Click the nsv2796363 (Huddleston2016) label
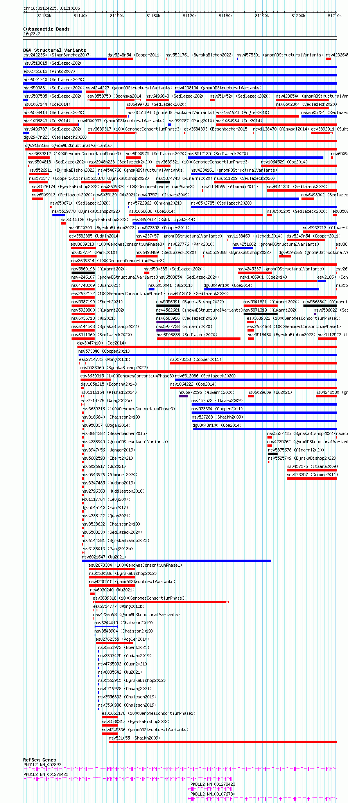Image resolution: width=348 pixels, height=803 pixels. coord(113,491)
